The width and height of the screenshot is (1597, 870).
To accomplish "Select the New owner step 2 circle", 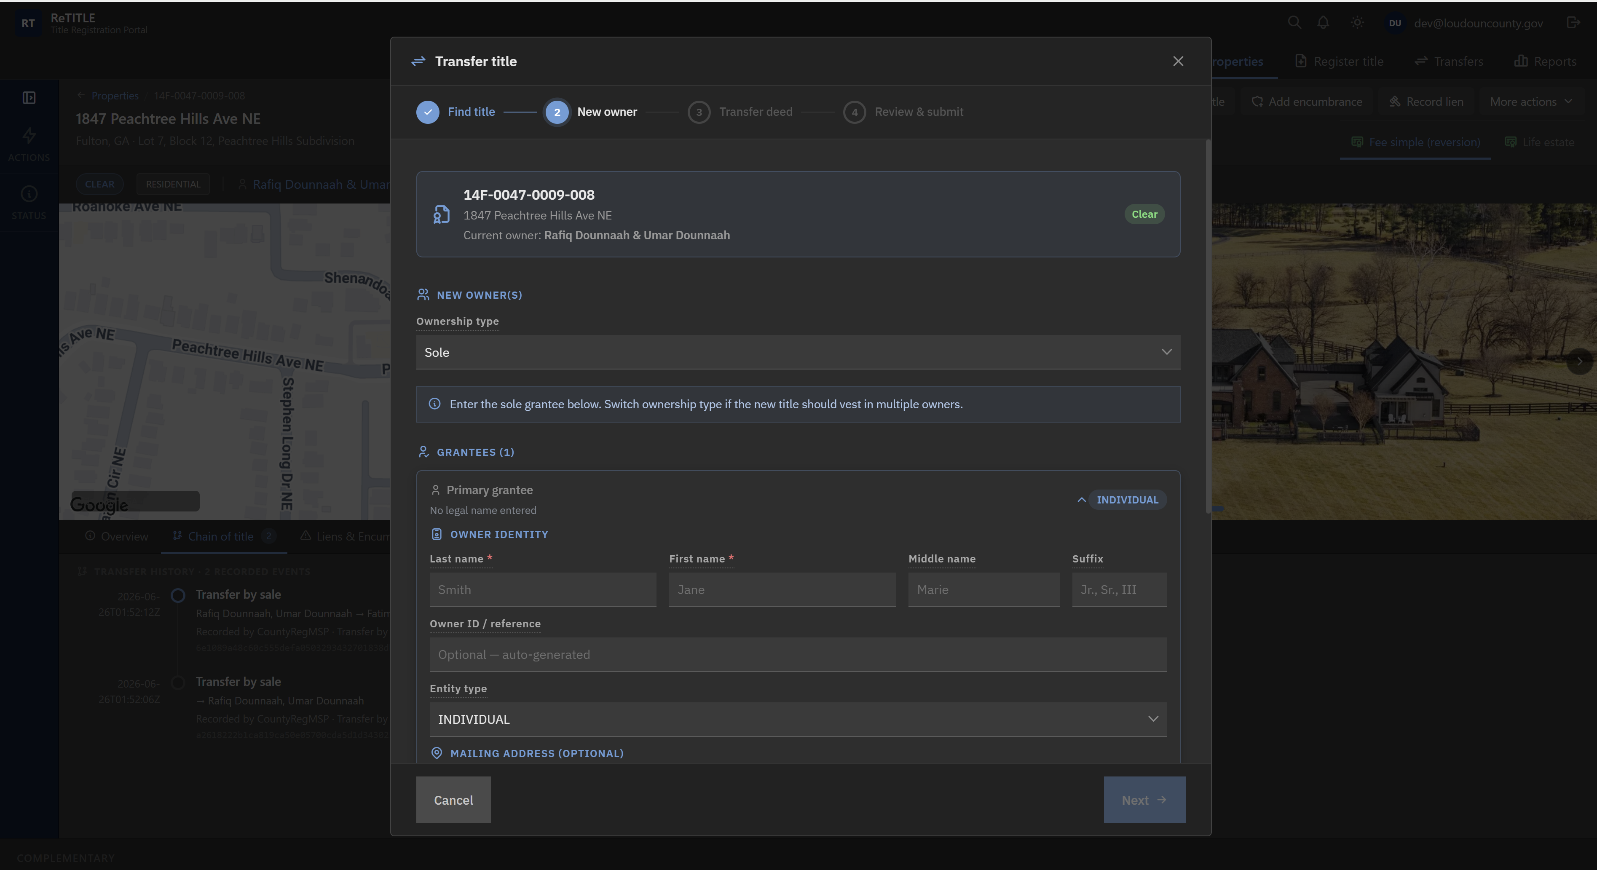I will [x=557, y=112].
